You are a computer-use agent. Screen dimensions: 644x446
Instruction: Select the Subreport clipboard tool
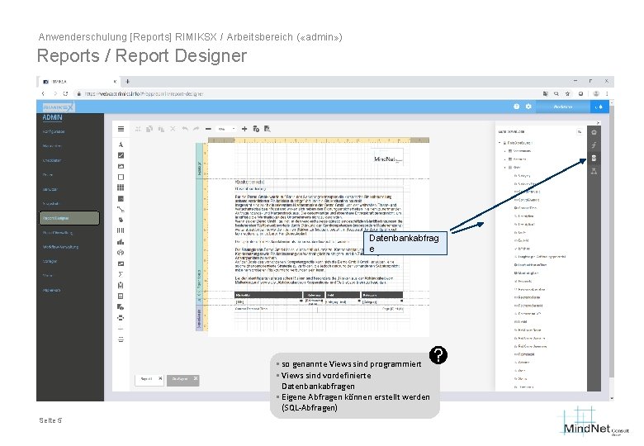click(x=121, y=285)
